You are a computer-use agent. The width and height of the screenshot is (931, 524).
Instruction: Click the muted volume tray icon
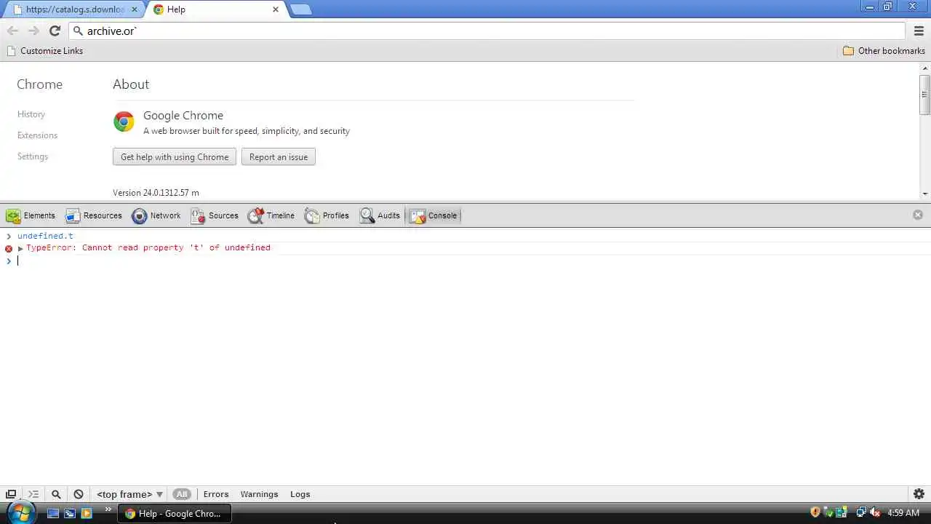875,513
